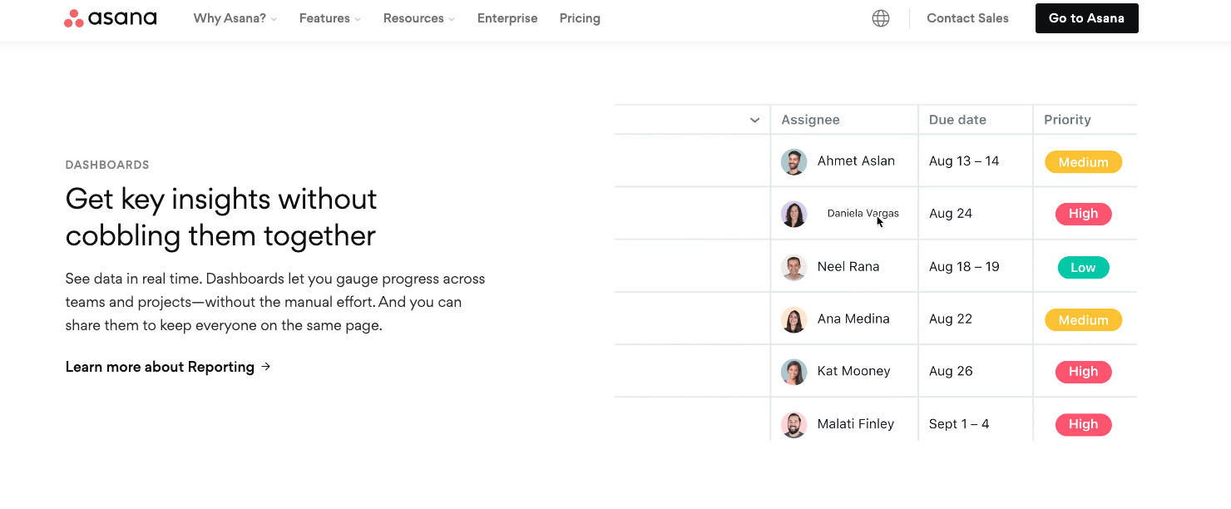Open the Enterprise page

pos(507,18)
